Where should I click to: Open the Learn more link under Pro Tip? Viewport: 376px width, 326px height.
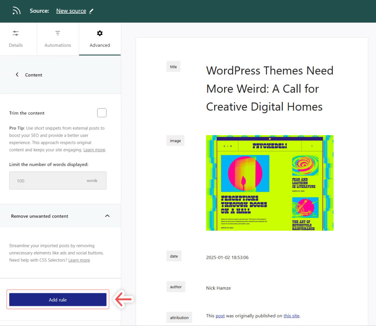(94, 150)
